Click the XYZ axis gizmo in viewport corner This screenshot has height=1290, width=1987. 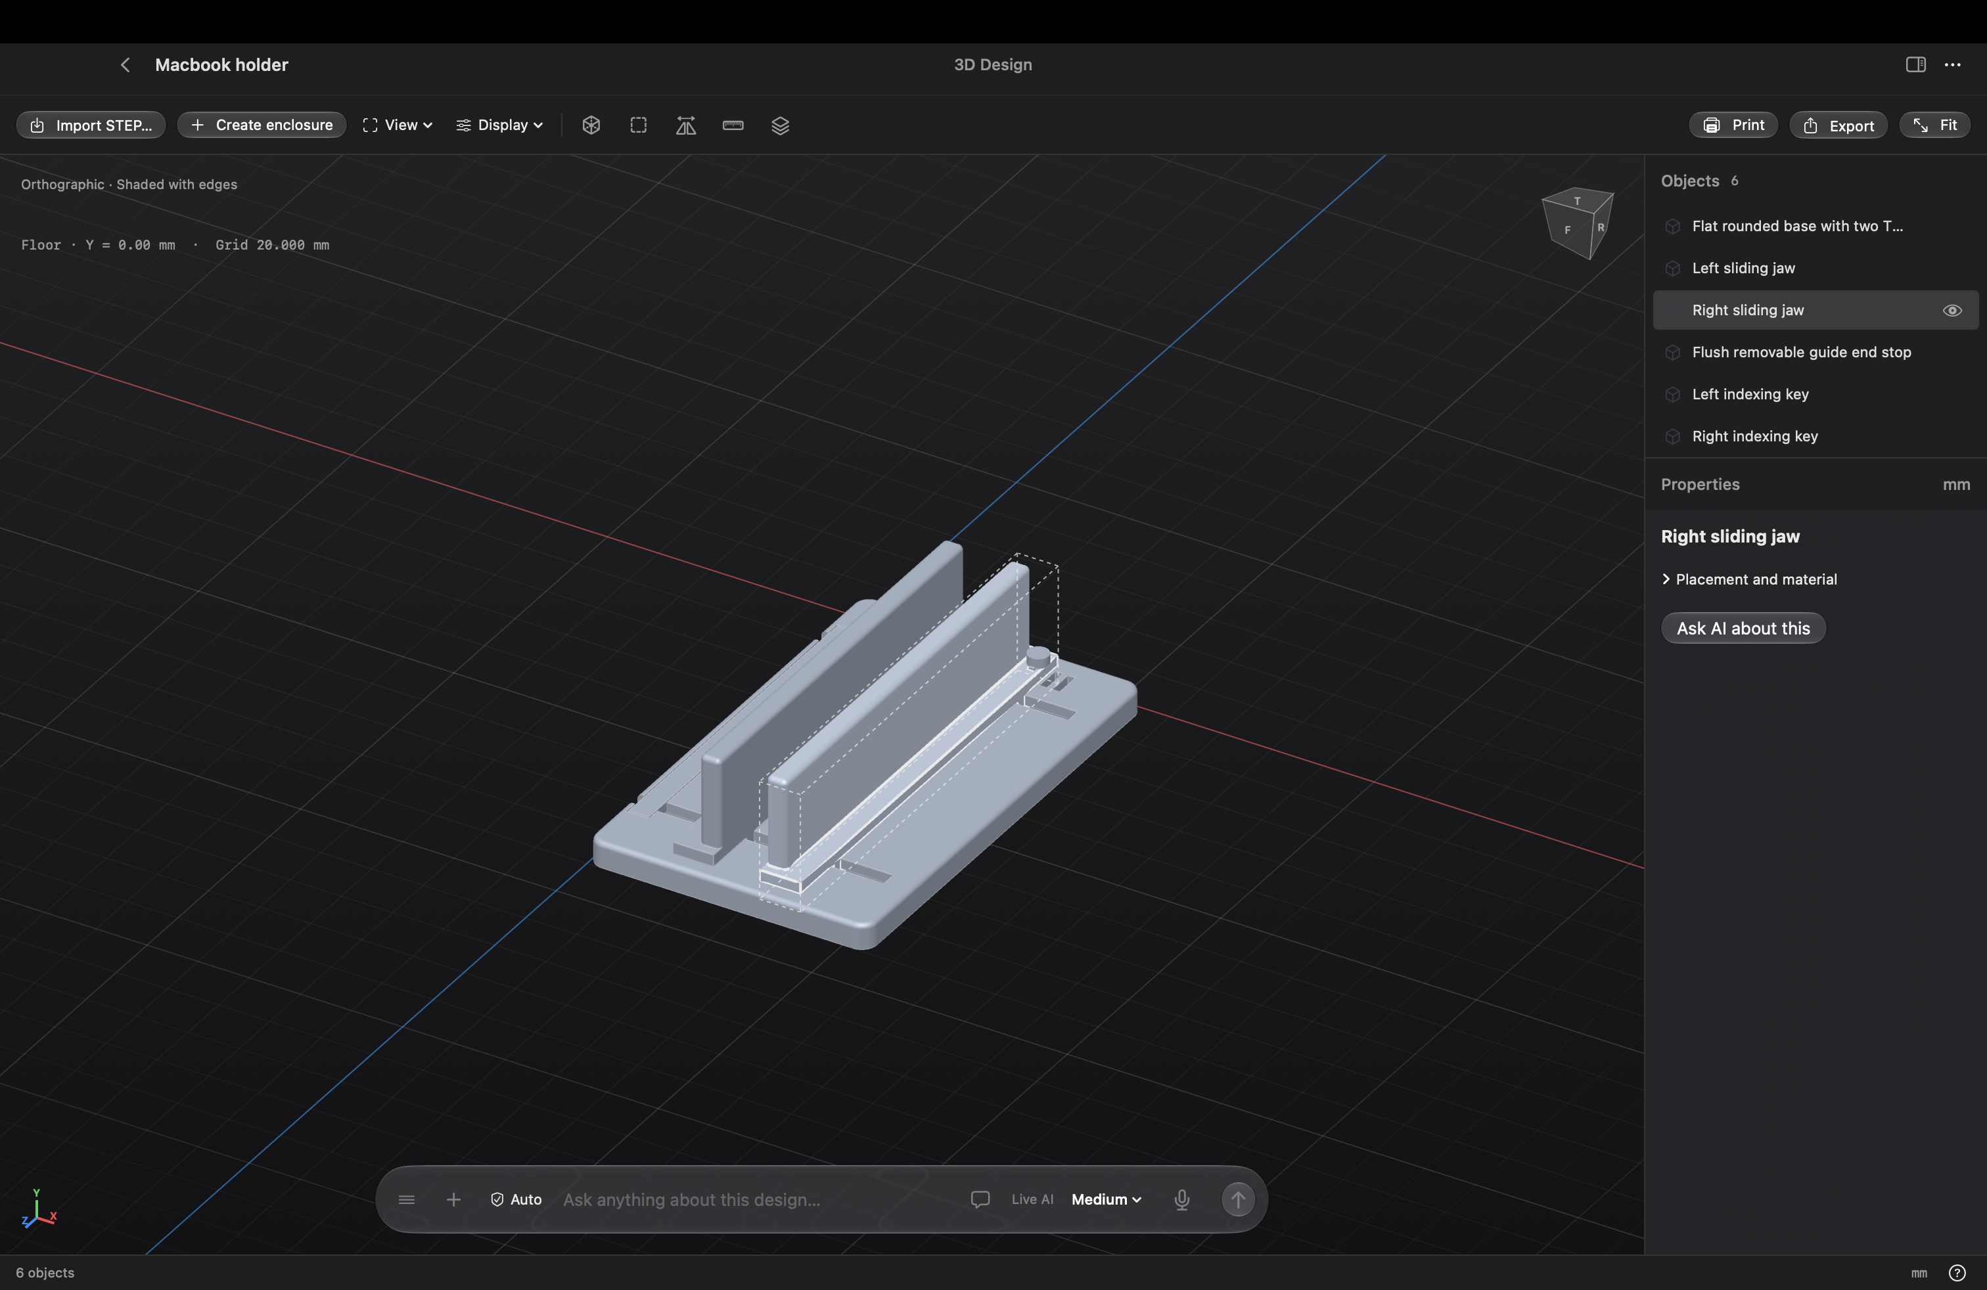click(38, 1209)
